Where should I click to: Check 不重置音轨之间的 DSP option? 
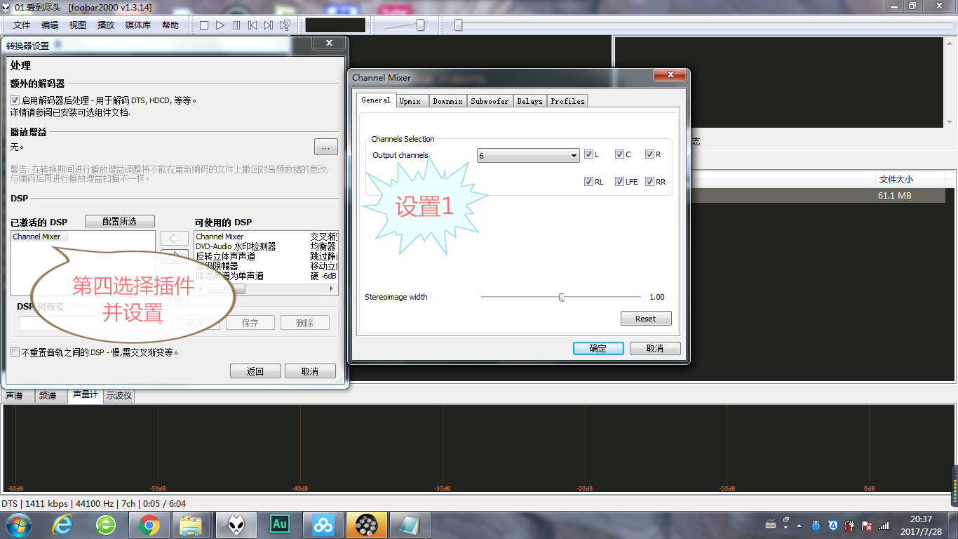(x=15, y=352)
